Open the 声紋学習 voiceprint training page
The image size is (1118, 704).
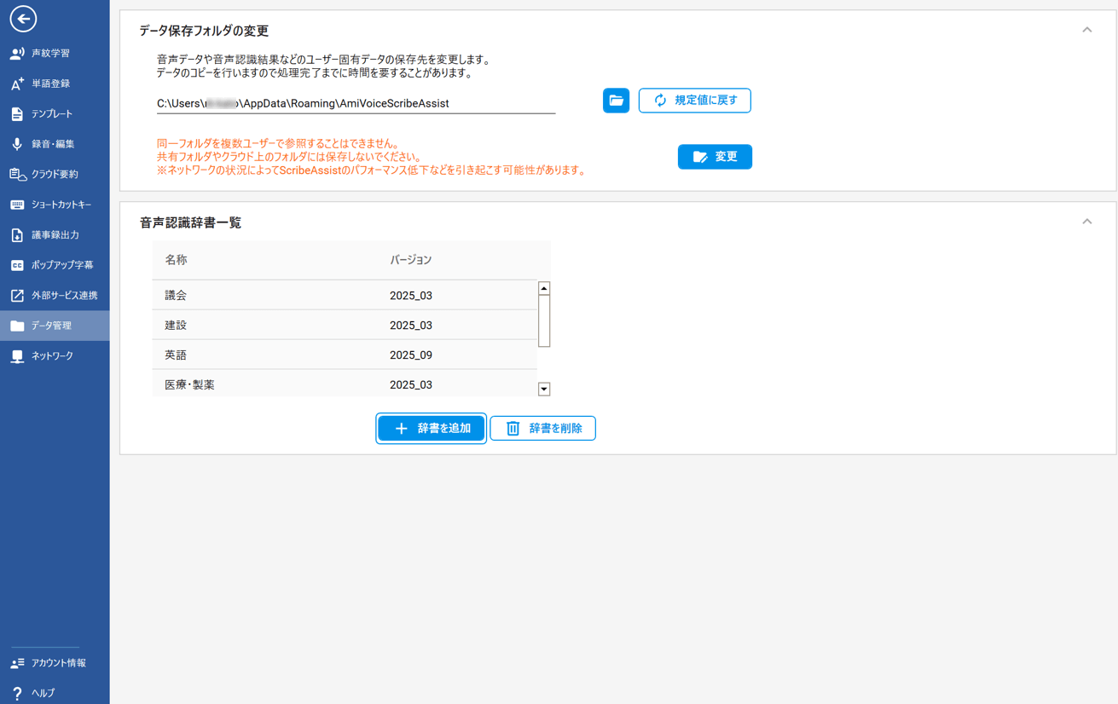point(51,54)
